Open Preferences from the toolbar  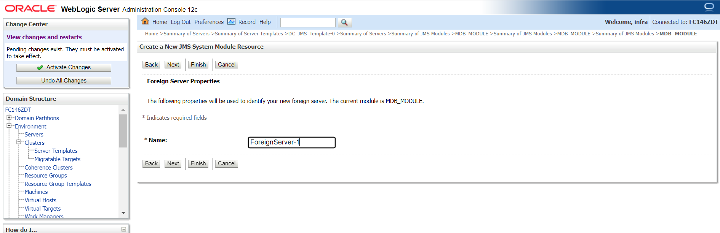pyautogui.click(x=209, y=22)
